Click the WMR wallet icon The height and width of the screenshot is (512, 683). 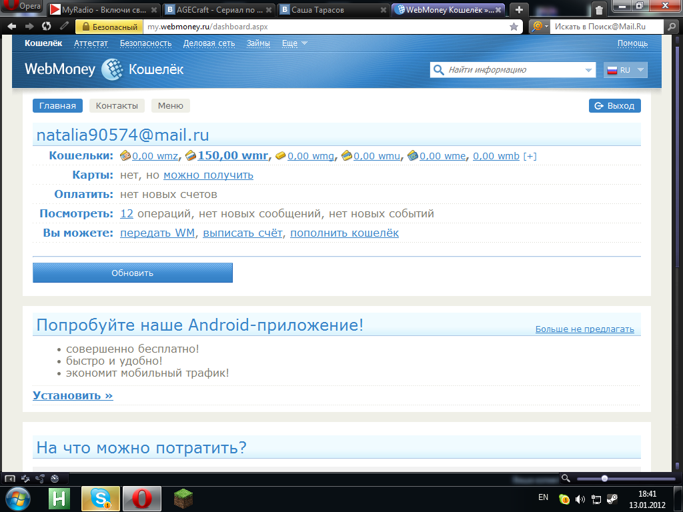(190, 155)
